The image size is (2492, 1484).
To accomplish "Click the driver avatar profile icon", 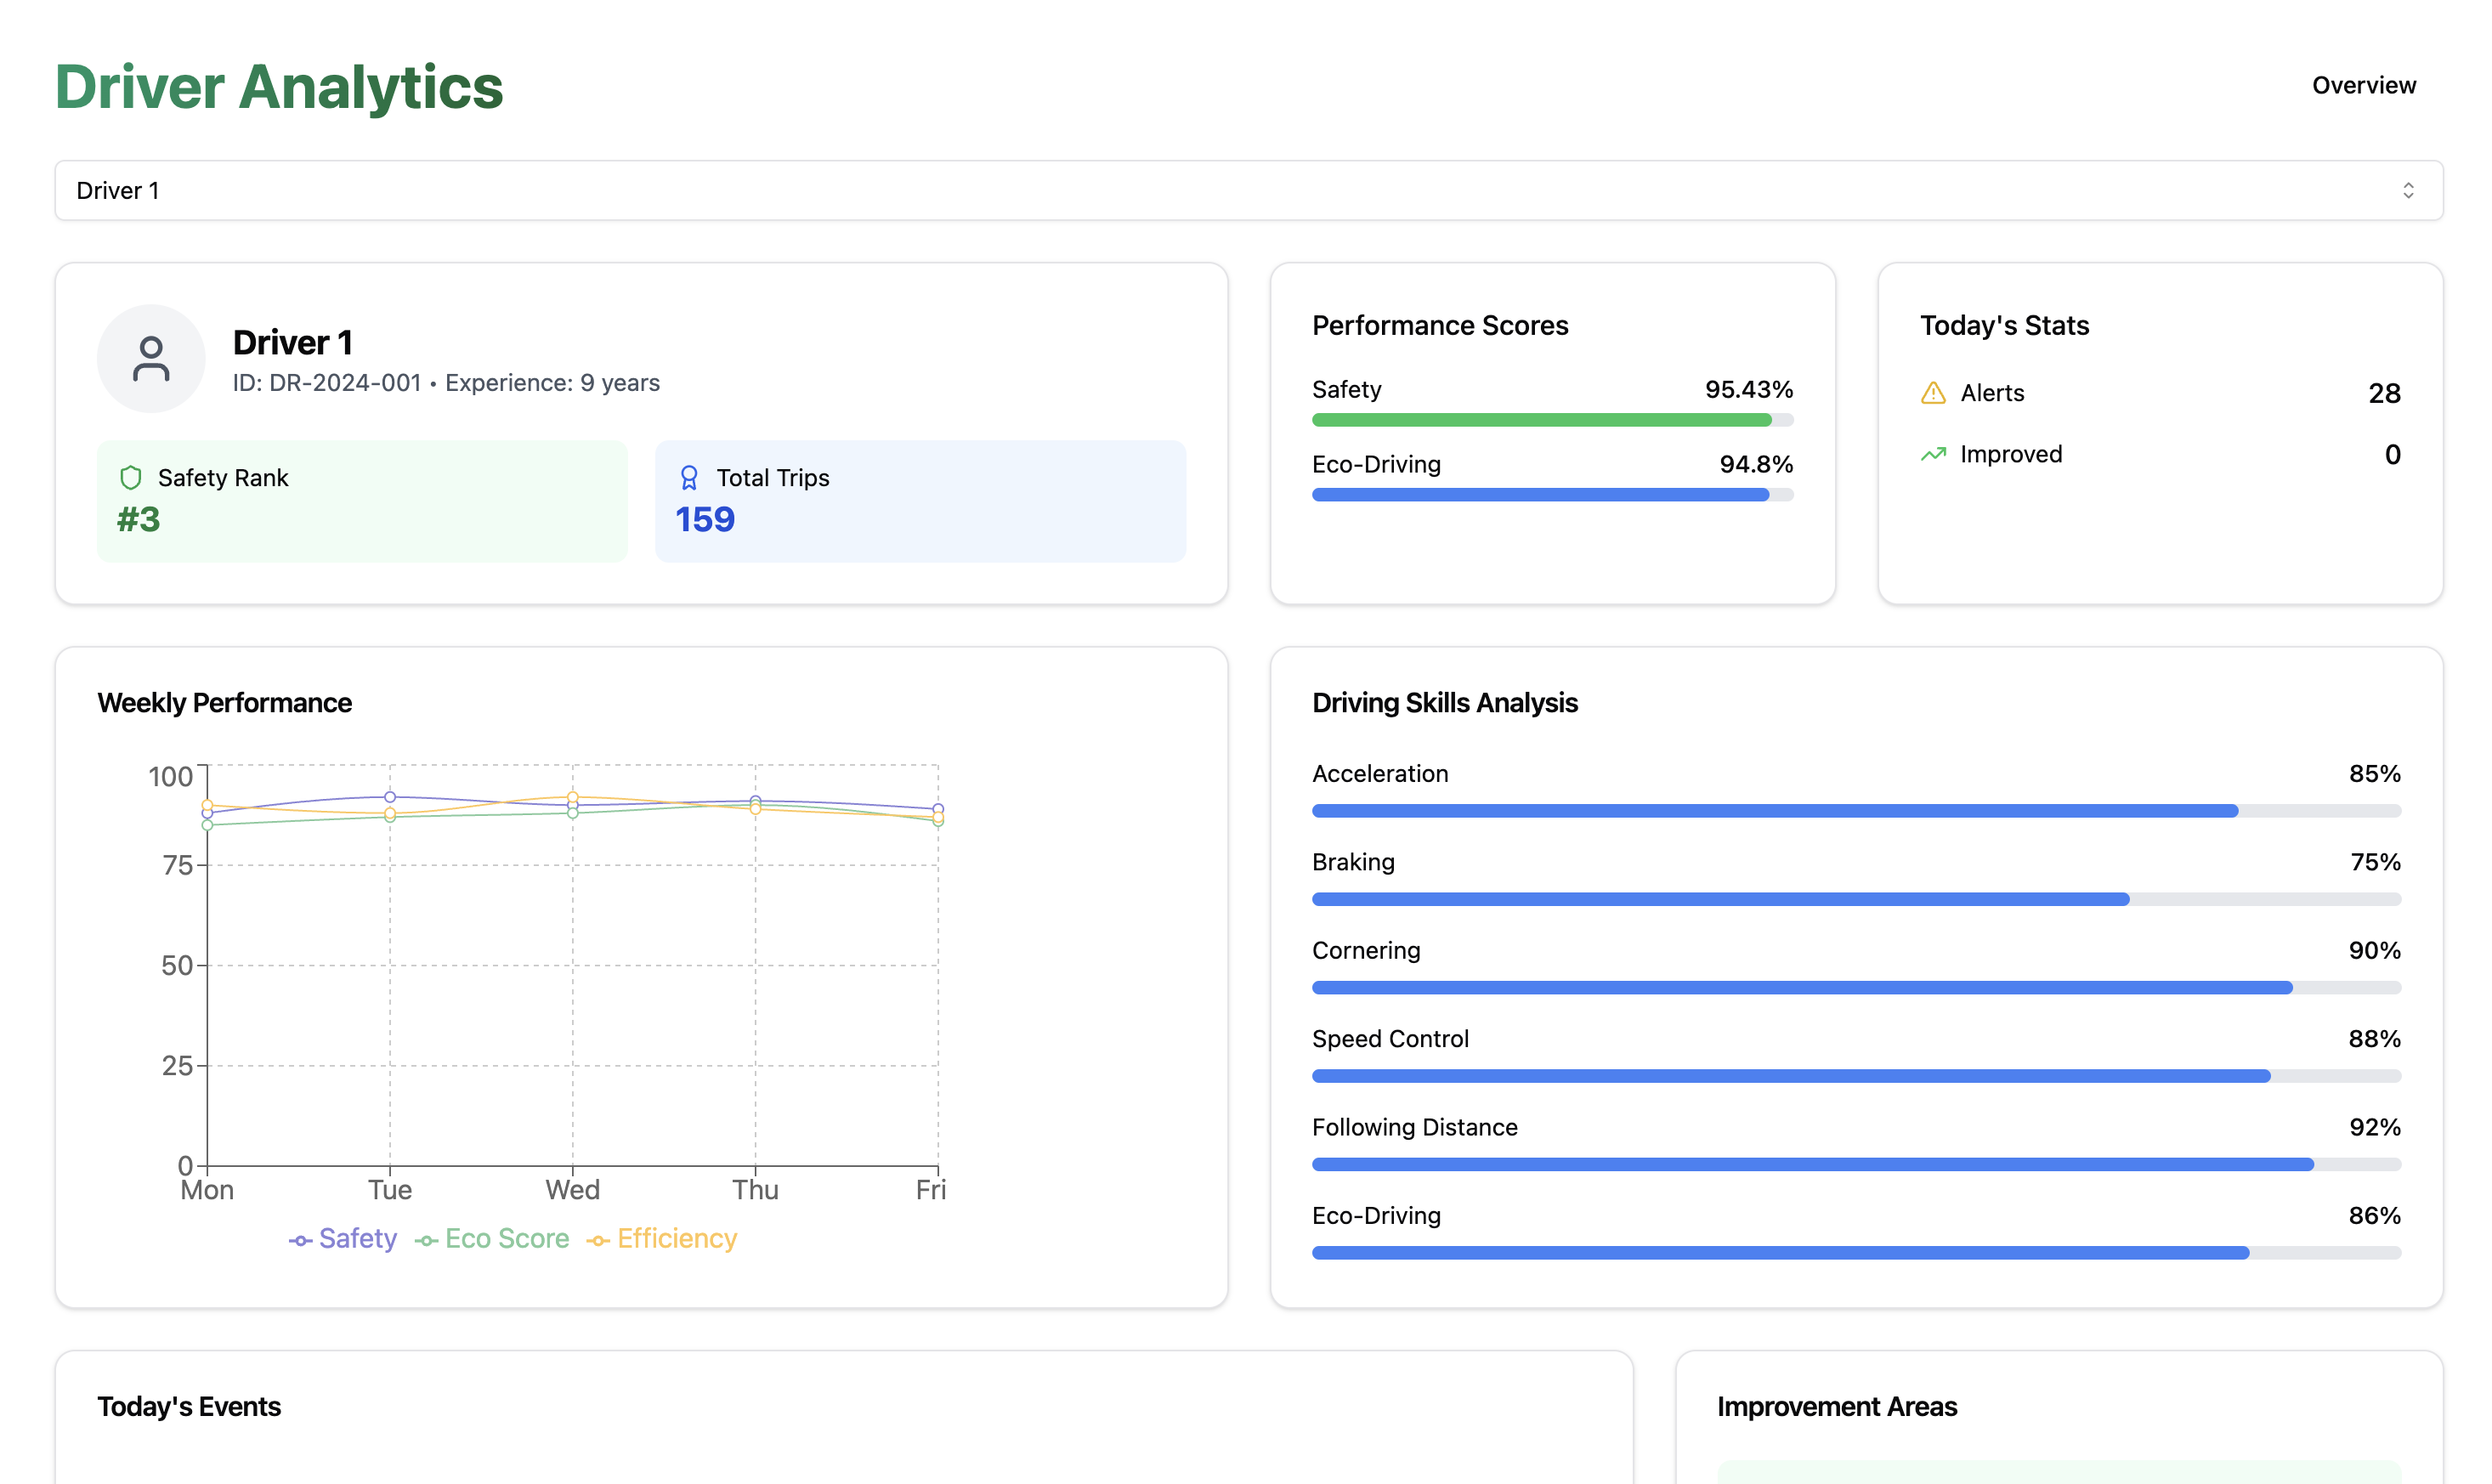I will 151,359.
